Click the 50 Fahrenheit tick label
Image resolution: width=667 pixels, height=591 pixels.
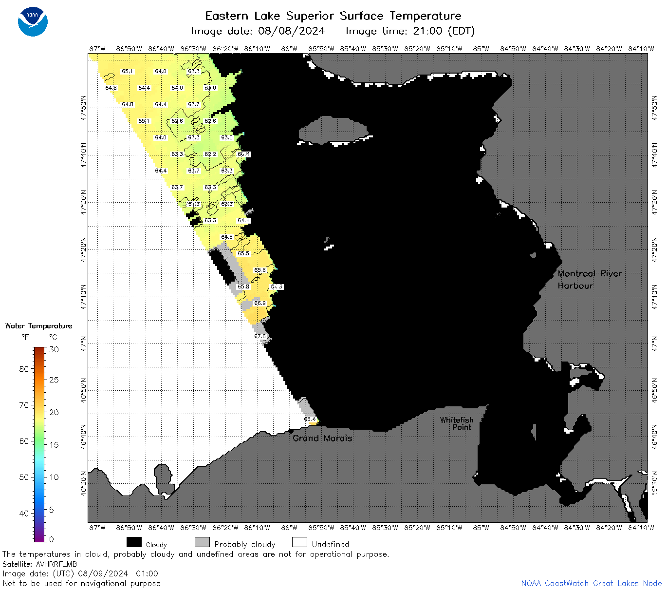(x=24, y=477)
